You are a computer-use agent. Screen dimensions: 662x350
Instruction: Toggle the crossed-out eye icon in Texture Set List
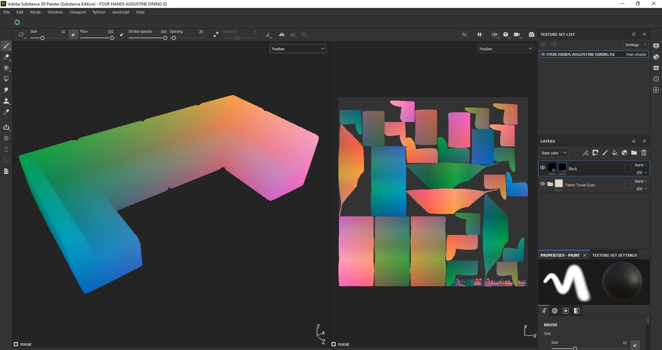click(543, 45)
